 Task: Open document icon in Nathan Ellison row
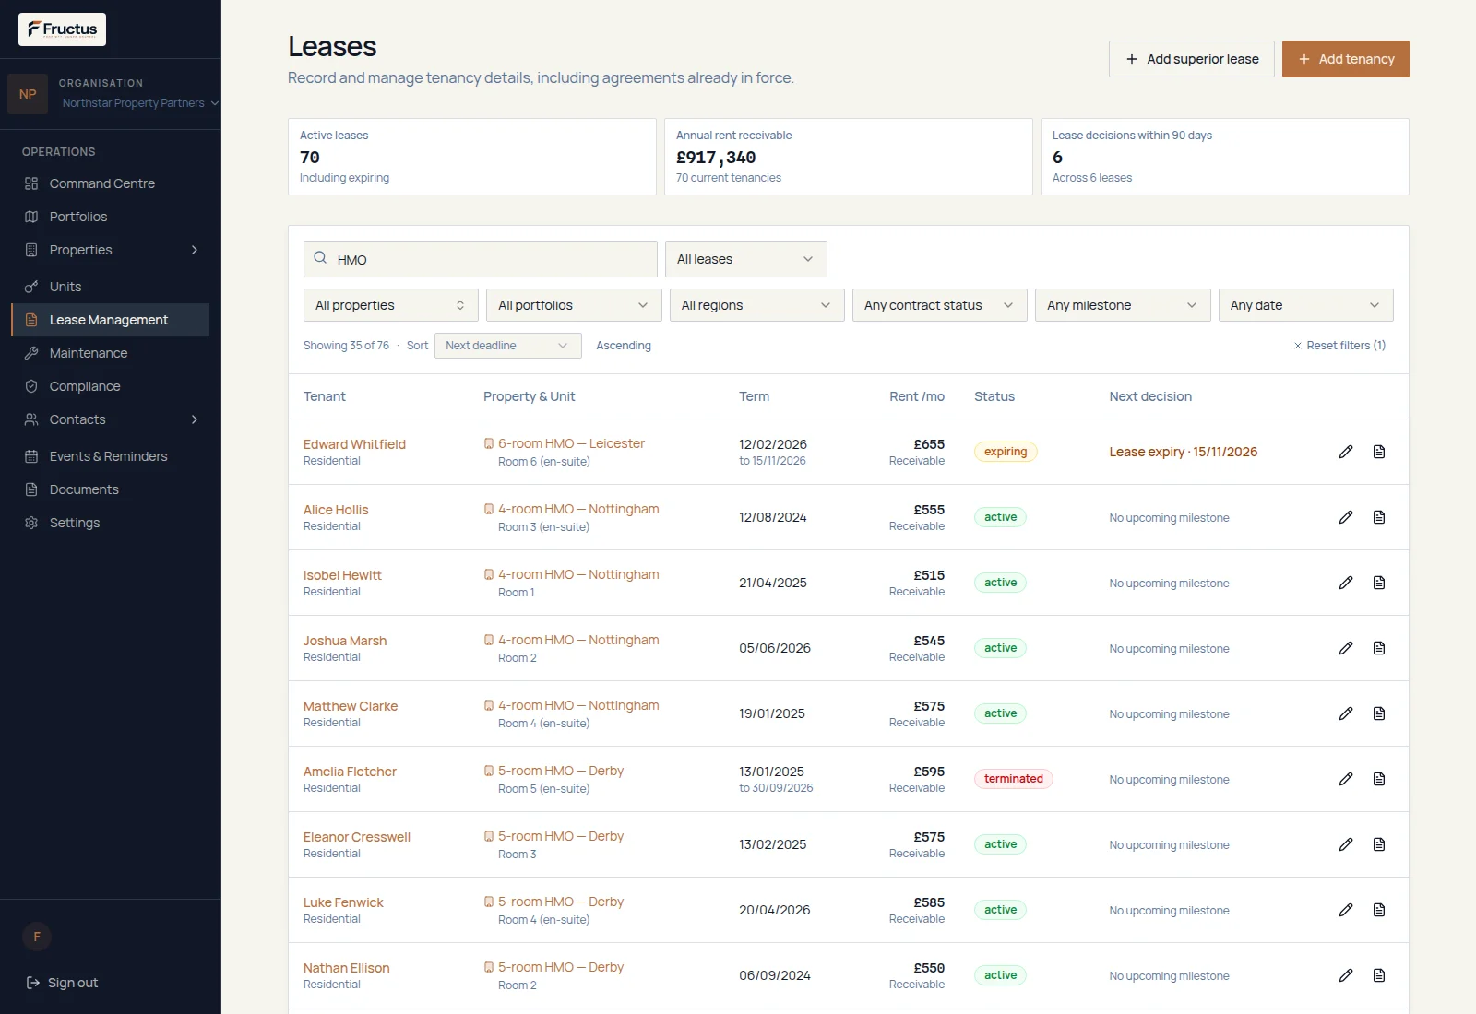1379,975
